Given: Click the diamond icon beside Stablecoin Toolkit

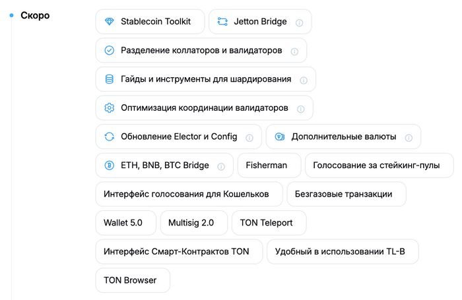Looking at the screenshot, I should tap(109, 22).
